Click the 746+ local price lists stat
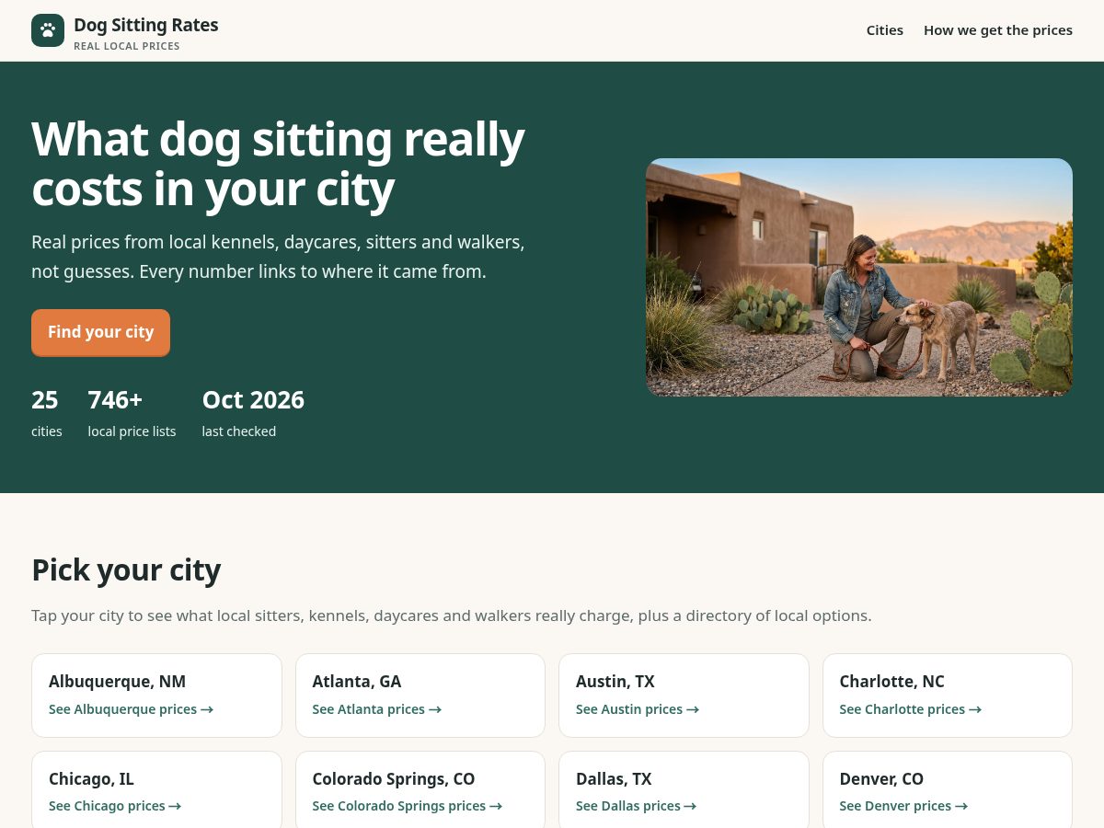The height and width of the screenshot is (828, 1104). (132, 413)
